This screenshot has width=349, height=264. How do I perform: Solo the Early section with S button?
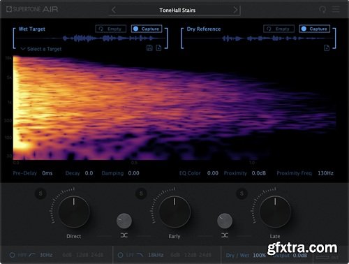(141, 193)
